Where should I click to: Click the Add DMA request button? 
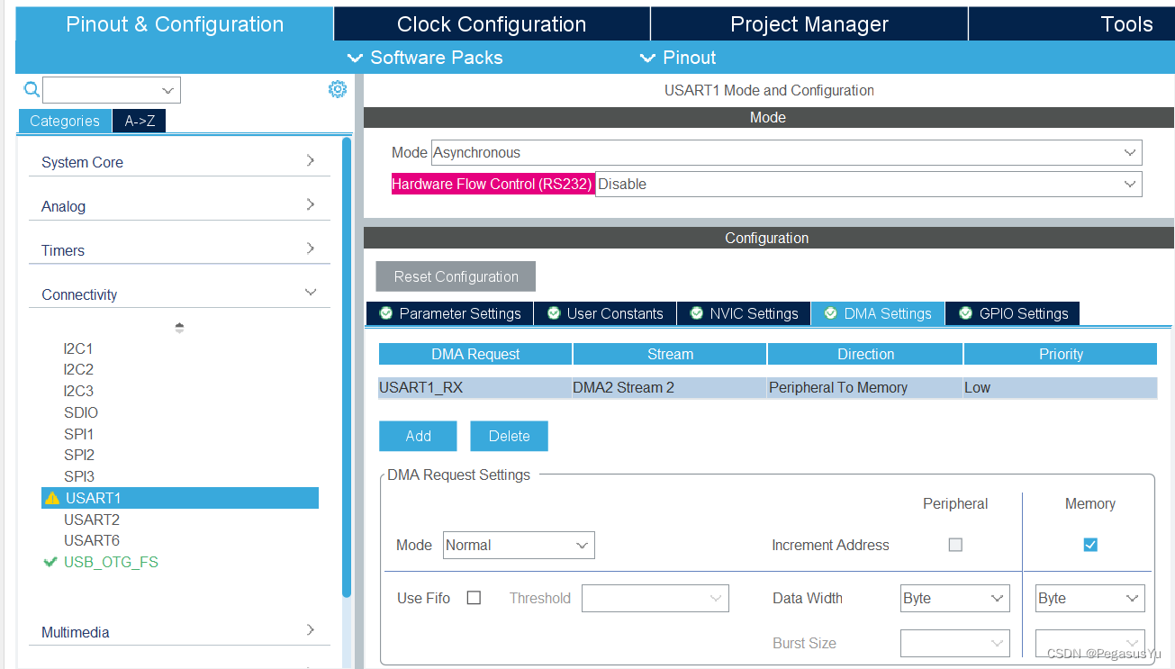click(x=418, y=436)
